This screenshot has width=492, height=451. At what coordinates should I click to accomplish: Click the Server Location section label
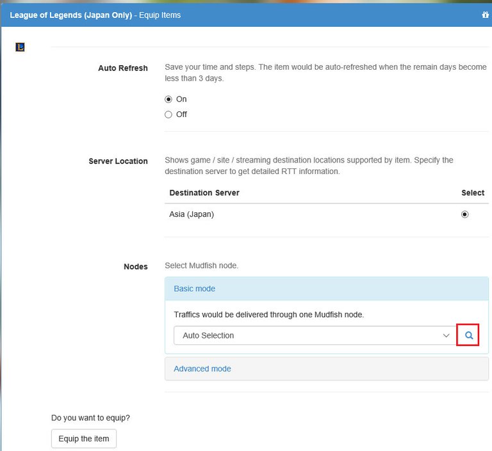pyautogui.click(x=118, y=161)
